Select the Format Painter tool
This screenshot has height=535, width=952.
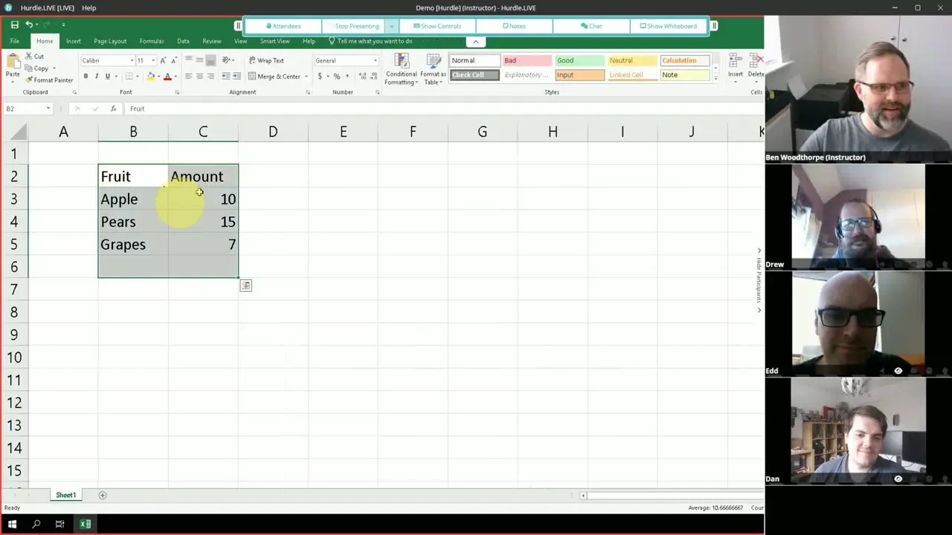pyautogui.click(x=49, y=80)
